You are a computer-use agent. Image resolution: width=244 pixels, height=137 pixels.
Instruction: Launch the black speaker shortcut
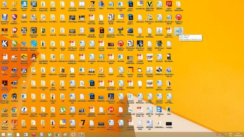pyautogui.click(x=14, y=97)
